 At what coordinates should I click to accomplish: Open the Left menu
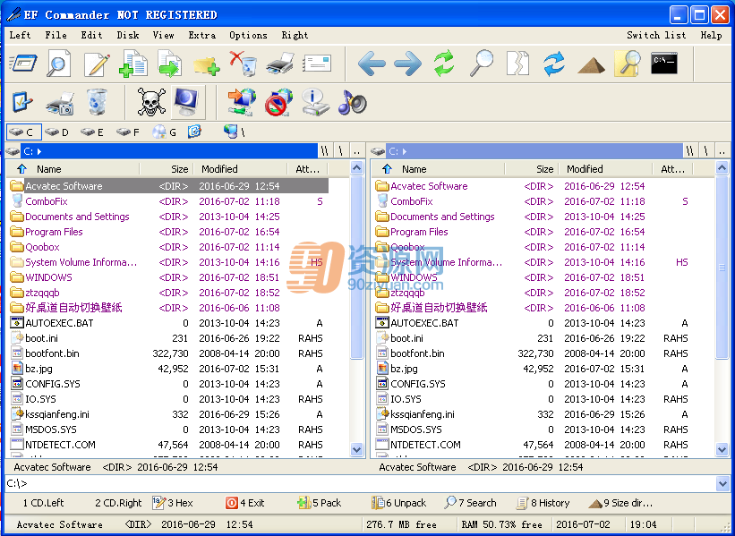[21, 35]
